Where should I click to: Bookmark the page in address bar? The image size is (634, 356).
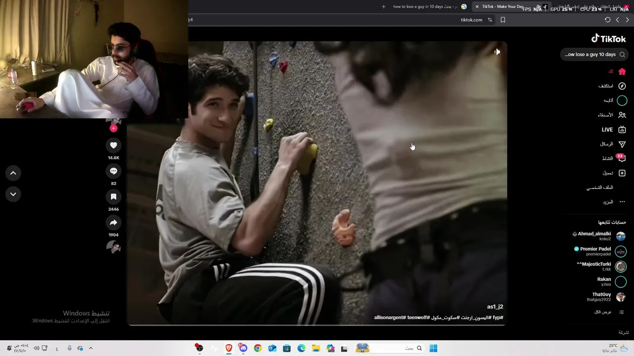(503, 20)
